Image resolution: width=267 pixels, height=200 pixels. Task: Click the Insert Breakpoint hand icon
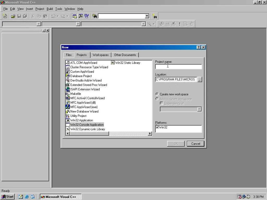[x=192, y=24]
